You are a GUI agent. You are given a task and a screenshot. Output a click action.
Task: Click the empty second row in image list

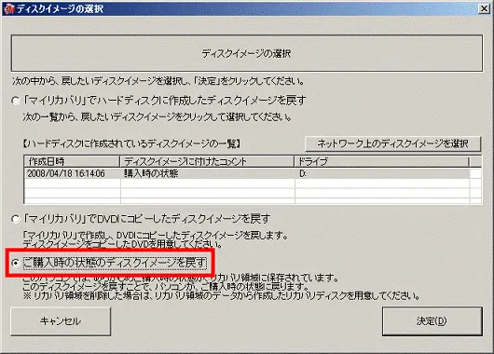247,184
